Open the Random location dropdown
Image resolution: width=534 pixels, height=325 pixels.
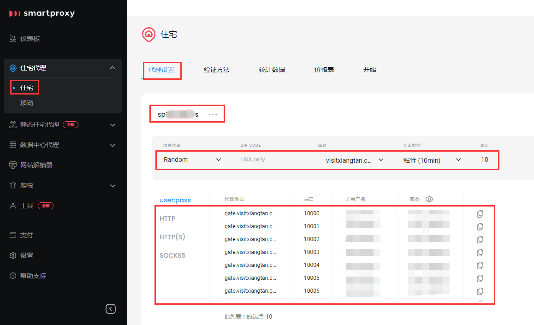pyautogui.click(x=192, y=160)
